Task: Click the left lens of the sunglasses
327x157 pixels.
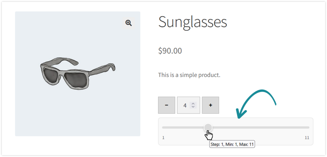Action: (x=55, y=76)
